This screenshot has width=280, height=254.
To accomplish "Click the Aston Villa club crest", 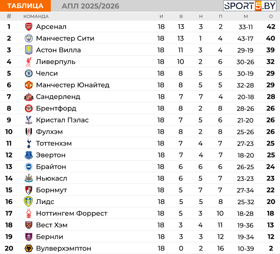I will 29,50.
